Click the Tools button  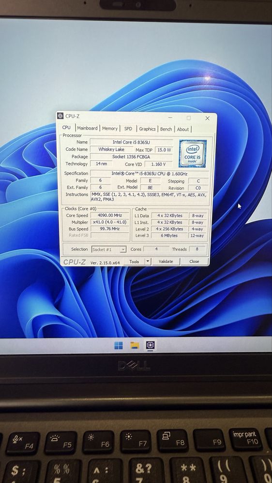[134, 262]
